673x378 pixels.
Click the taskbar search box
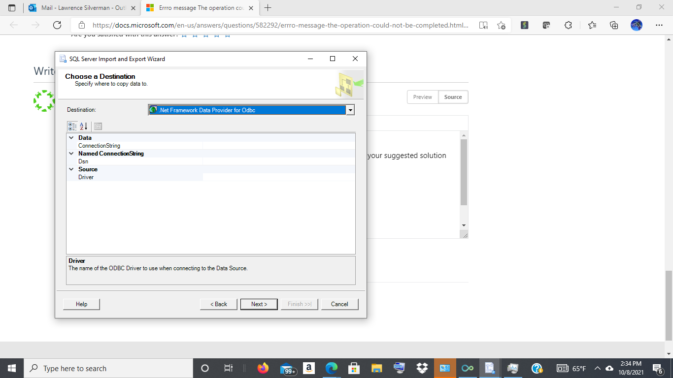point(108,368)
